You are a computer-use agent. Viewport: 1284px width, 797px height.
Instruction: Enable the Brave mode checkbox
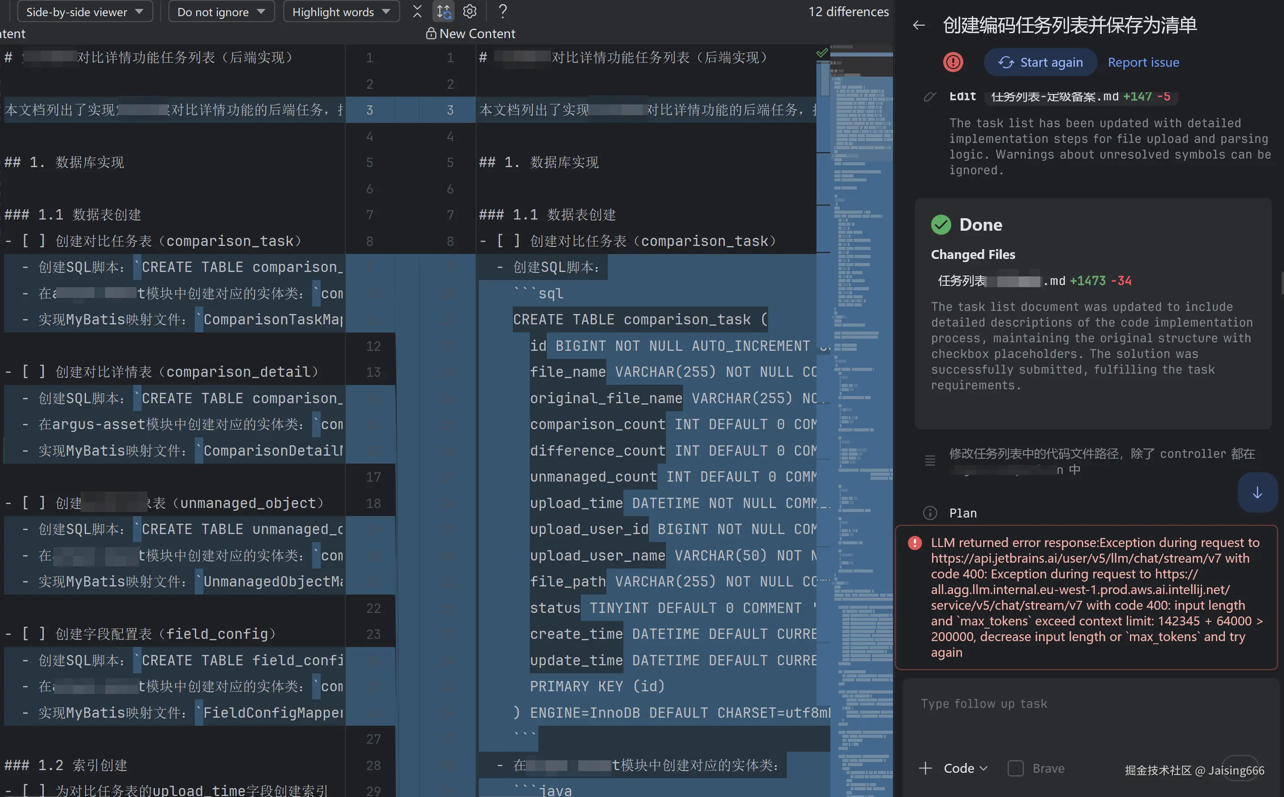pyautogui.click(x=1015, y=768)
